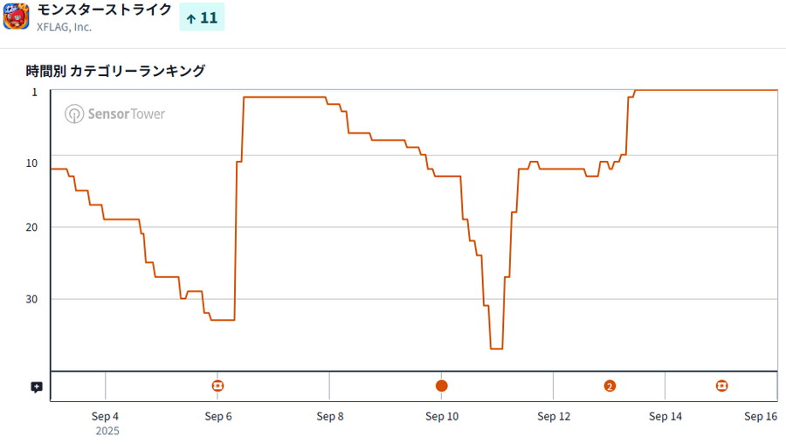Click the up 11 rank change badge
This screenshot has height=444, width=786.
(202, 17)
